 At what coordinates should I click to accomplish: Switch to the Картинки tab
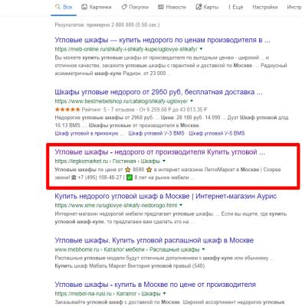pos(97,7)
